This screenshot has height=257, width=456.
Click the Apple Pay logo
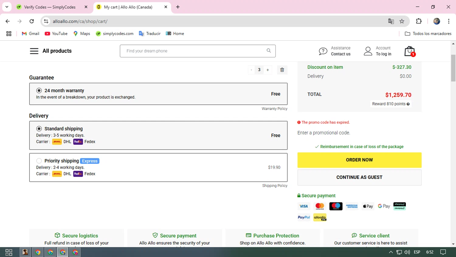tap(368, 206)
